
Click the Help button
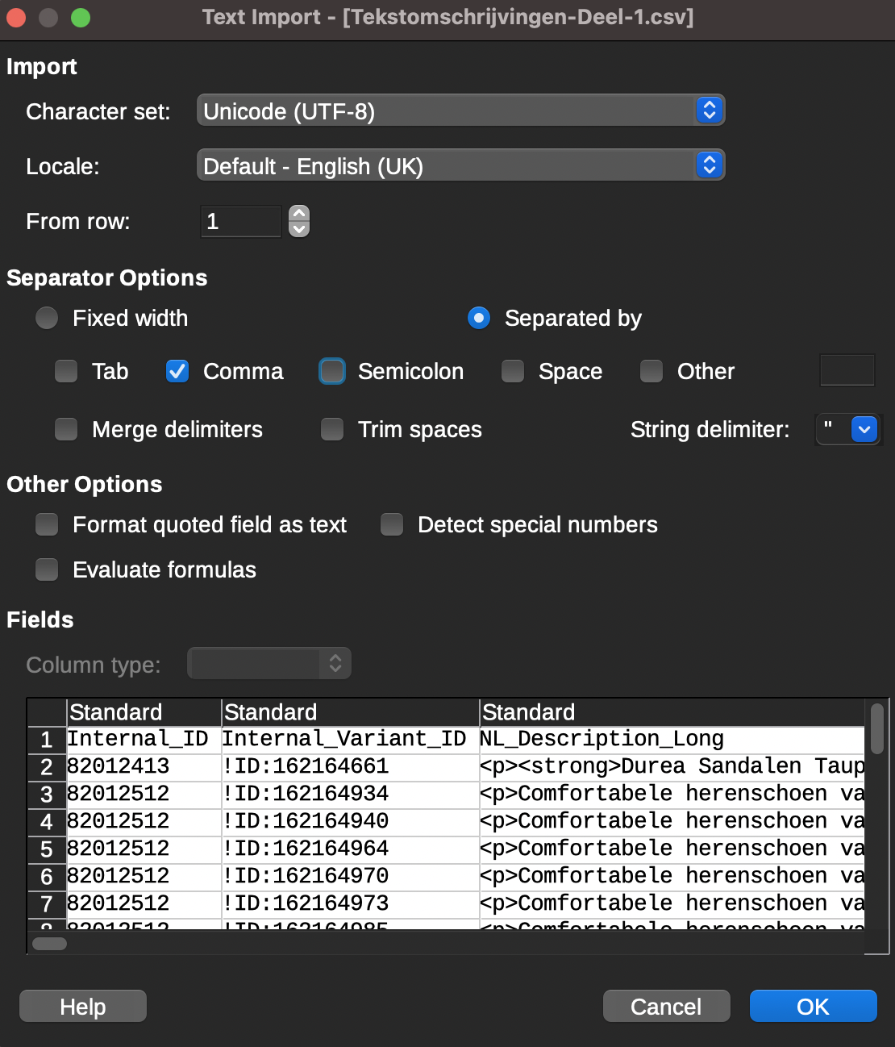[x=83, y=1006]
